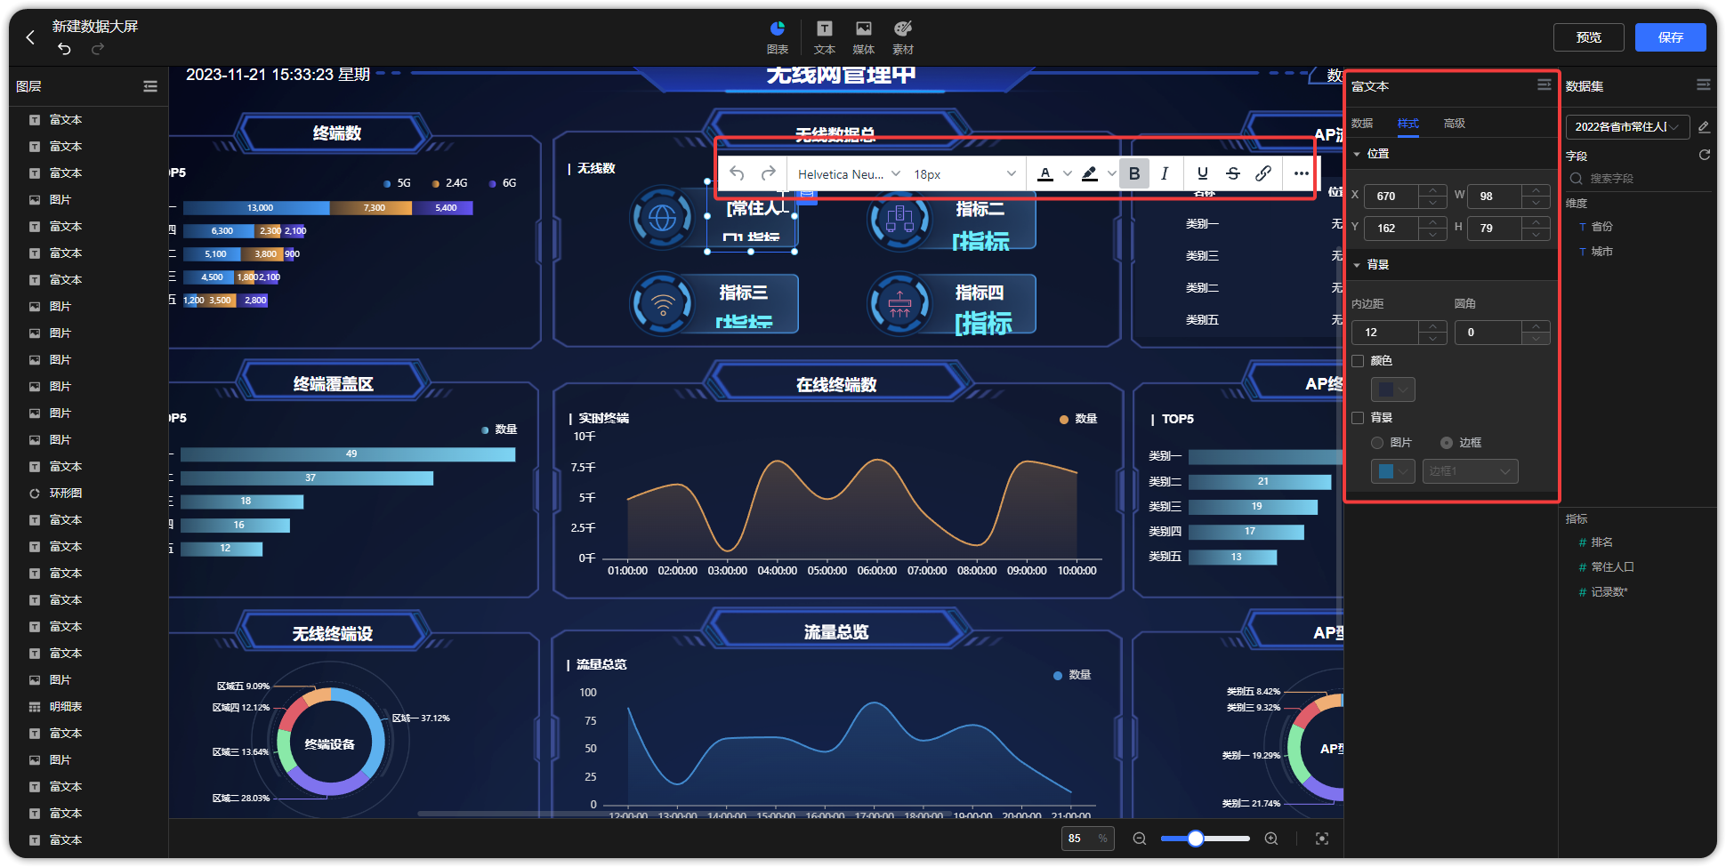Select the 图片 radio option
Screen dimensions: 1726x867
point(1377,443)
